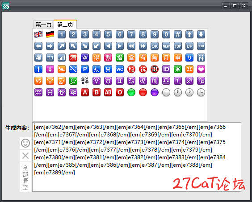Select the UK flag emoji
Screen dimensions: 252x202
[38, 34]
